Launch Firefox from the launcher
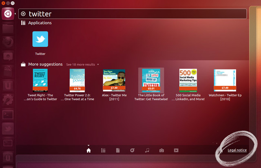Viewport: 261px width, 168px height. [x=8, y=42]
